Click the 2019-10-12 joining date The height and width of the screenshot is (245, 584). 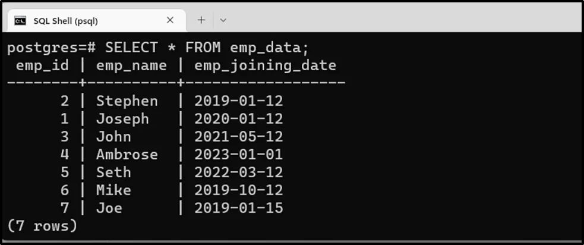(238, 190)
